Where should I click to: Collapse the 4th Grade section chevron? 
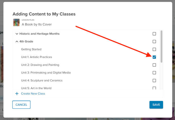[17, 41]
